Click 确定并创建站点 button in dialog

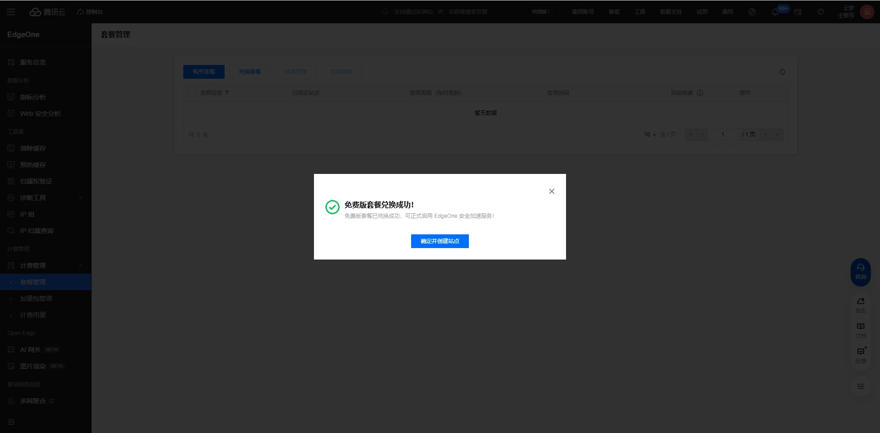coord(440,241)
